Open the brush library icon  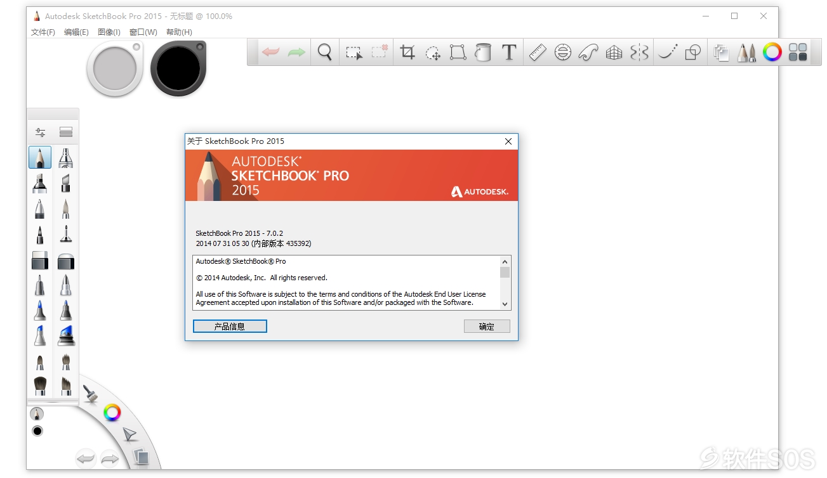66,132
